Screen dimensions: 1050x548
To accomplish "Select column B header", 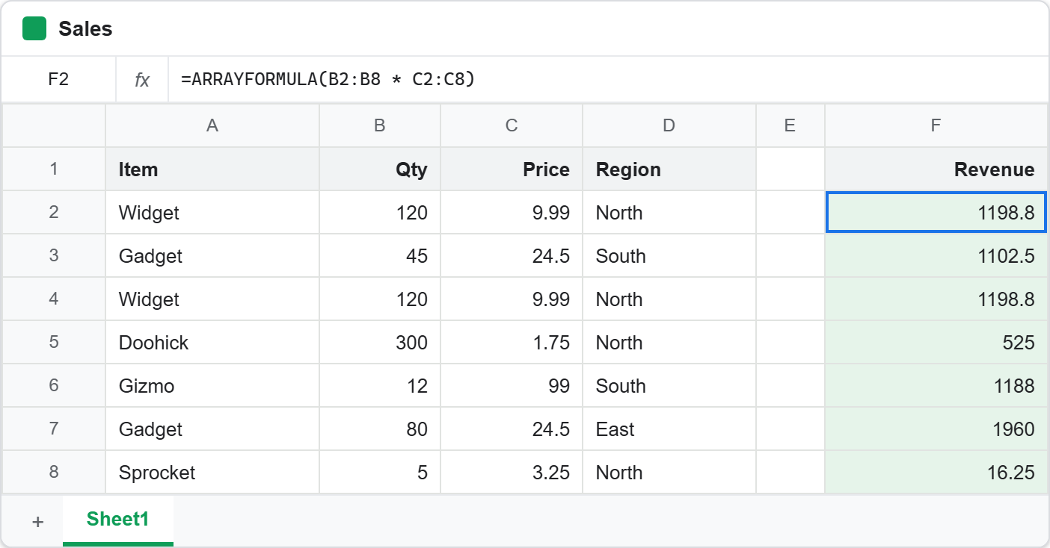I will 380,125.
